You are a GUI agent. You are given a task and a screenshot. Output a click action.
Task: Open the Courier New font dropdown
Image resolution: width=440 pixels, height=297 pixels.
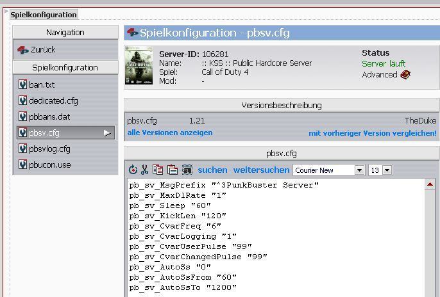359,170
